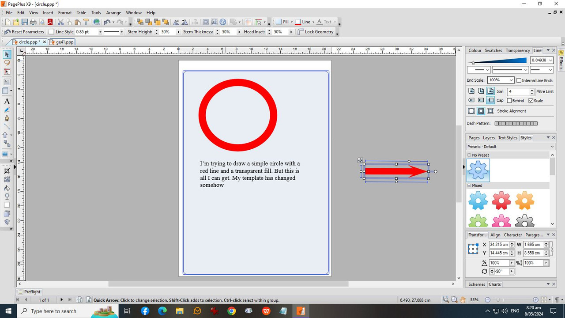Click the Undo arrow icon
Image resolution: width=565 pixels, height=318 pixels.
click(107, 22)
